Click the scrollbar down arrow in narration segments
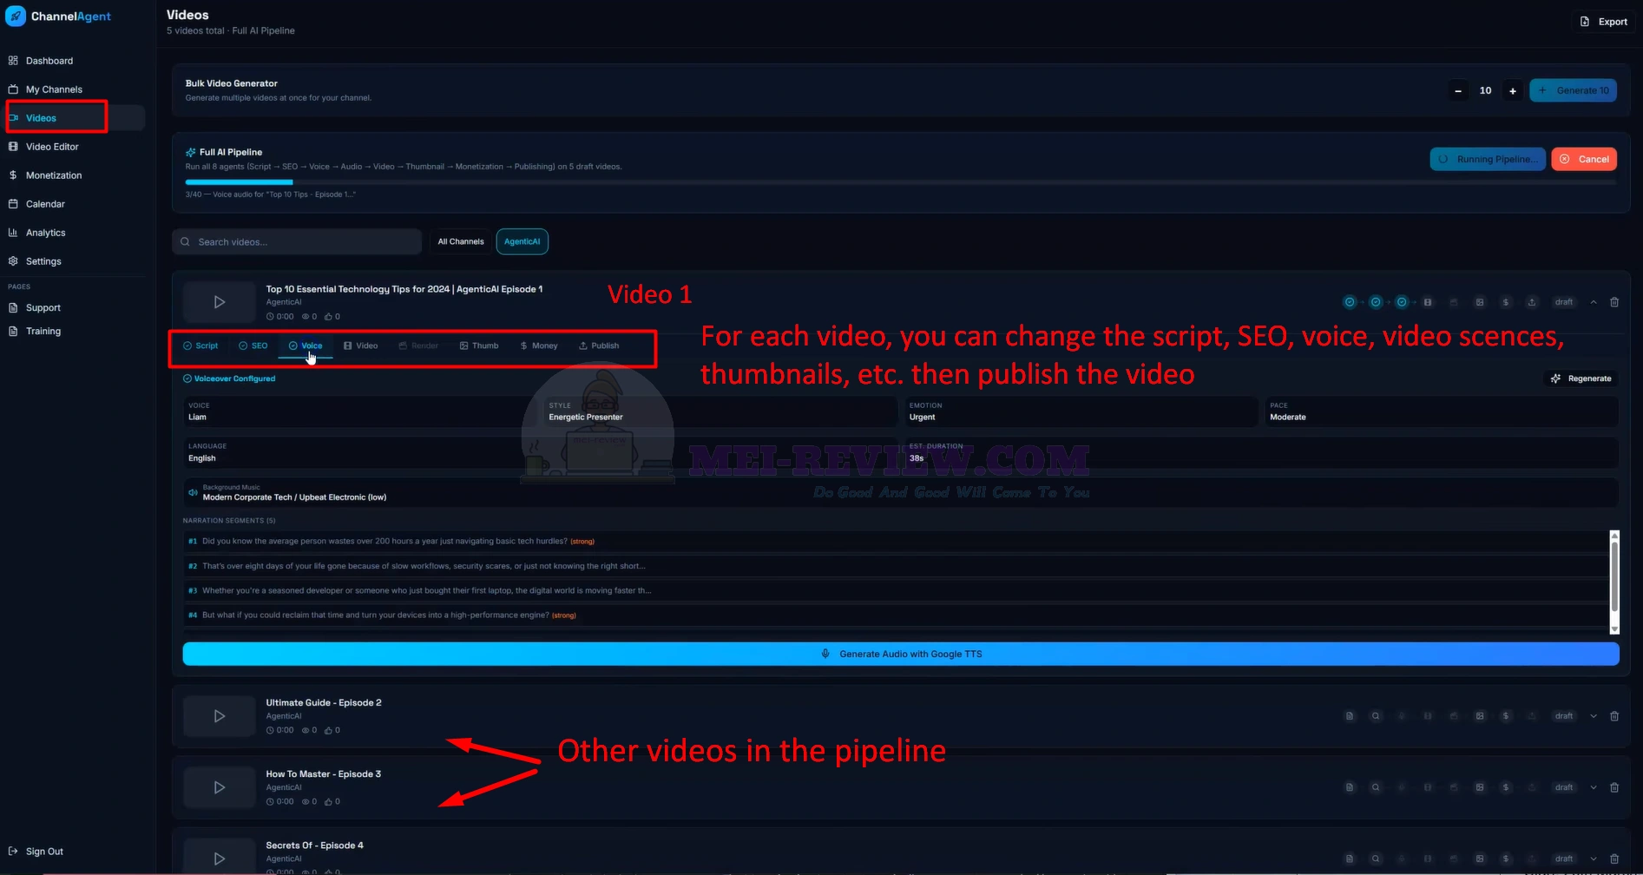This screenshot has width=1643, height=875. (1614, 629)
